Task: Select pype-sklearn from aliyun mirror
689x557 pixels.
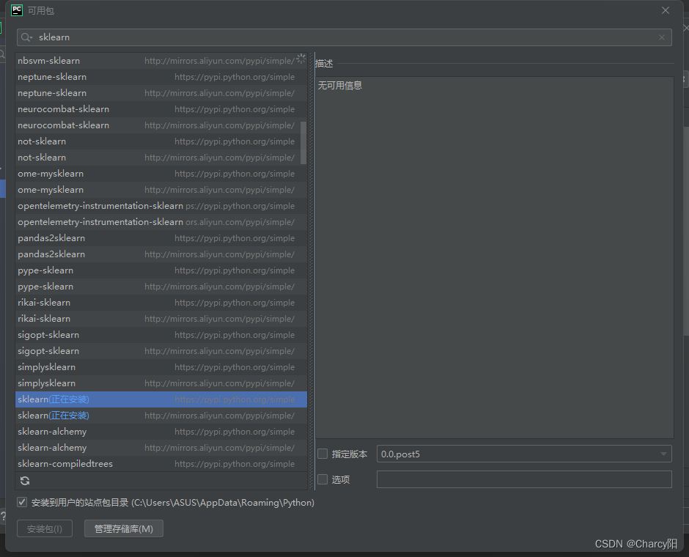Action: [161, 287]
